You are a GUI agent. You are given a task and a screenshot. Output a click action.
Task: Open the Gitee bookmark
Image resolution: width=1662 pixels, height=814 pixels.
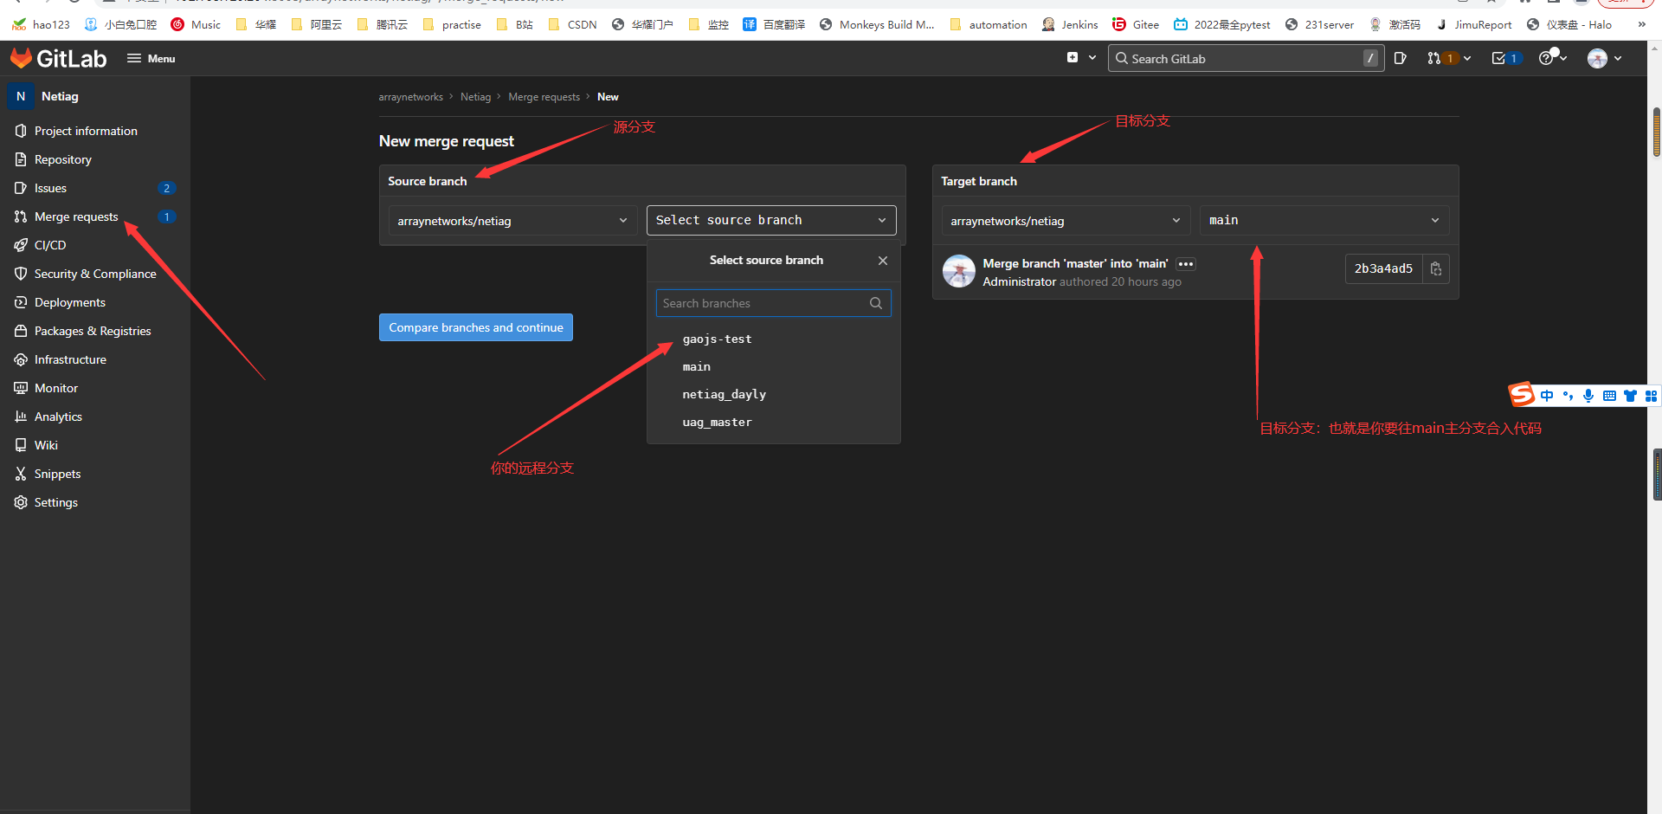tap(1136, 24)
